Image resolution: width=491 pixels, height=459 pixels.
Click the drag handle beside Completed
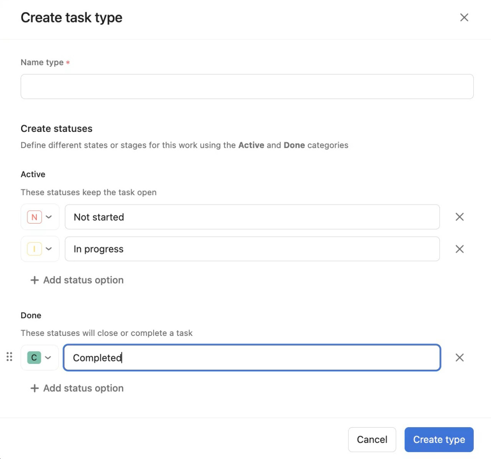(9, 357)
